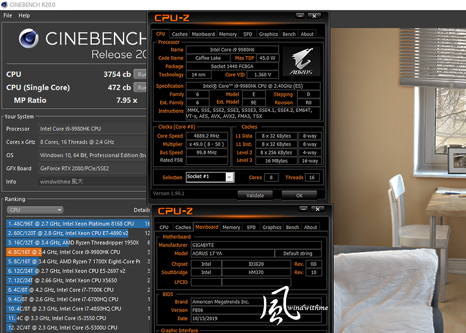Click the CPU-Z processor Name field
Image resolution: width=466 pixels, height=333 pixels.
tap(232, 50)
